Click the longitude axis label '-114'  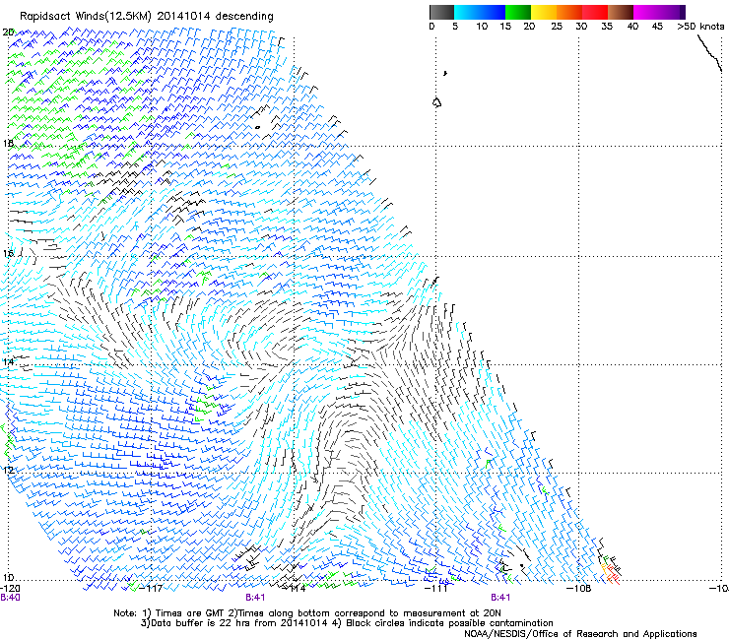pos(295,588)
